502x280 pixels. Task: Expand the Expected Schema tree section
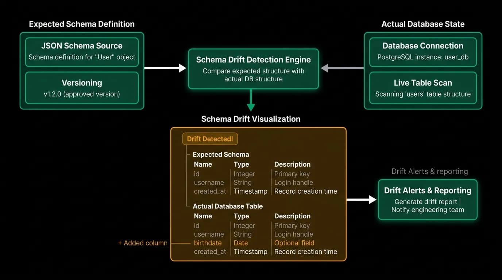point(221,154)
